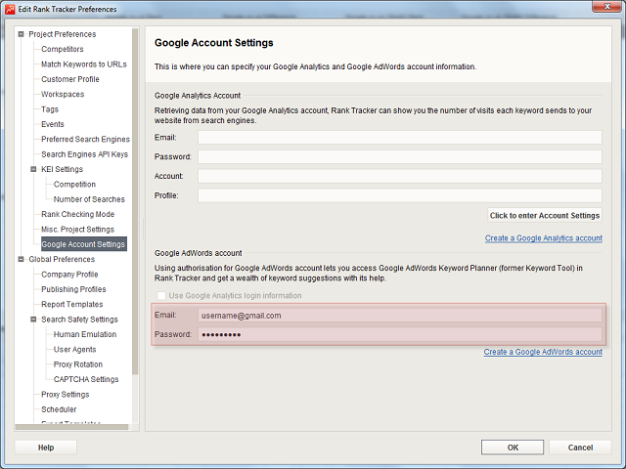Open Rank Checking Mode
Screen dimensions: 626x469
click(78, 214)
